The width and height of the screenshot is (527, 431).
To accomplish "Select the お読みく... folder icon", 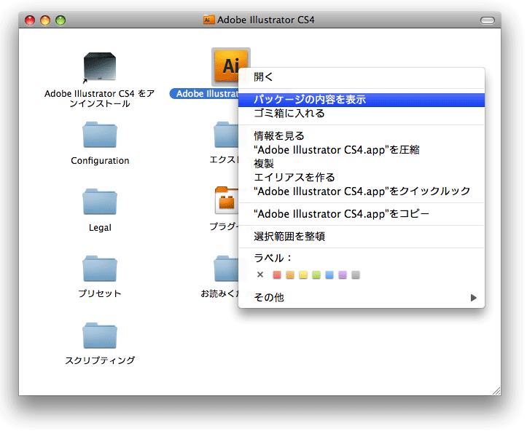I will [x=226, y=269].
